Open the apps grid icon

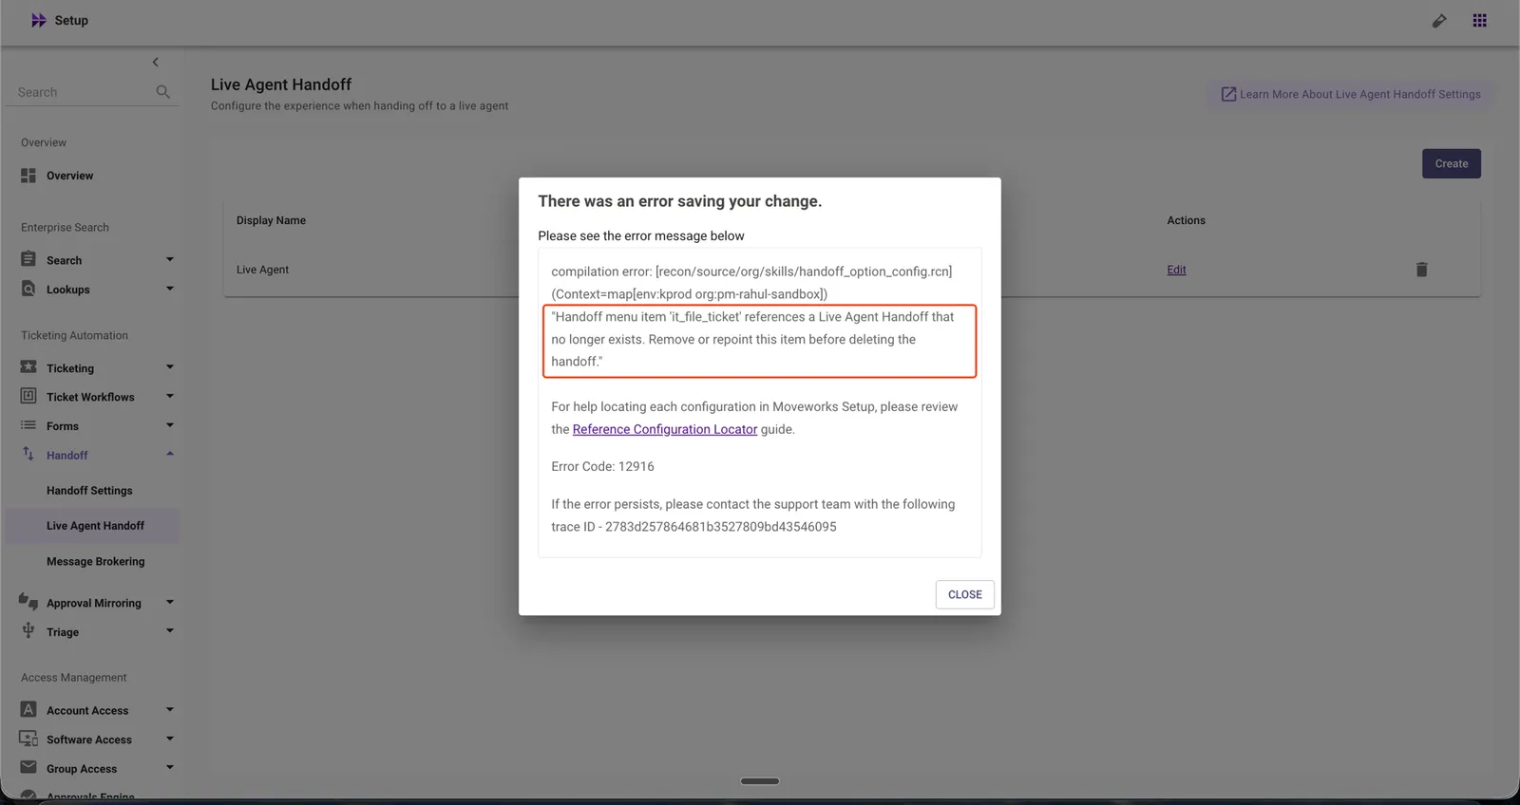(x=1479, y=20)
